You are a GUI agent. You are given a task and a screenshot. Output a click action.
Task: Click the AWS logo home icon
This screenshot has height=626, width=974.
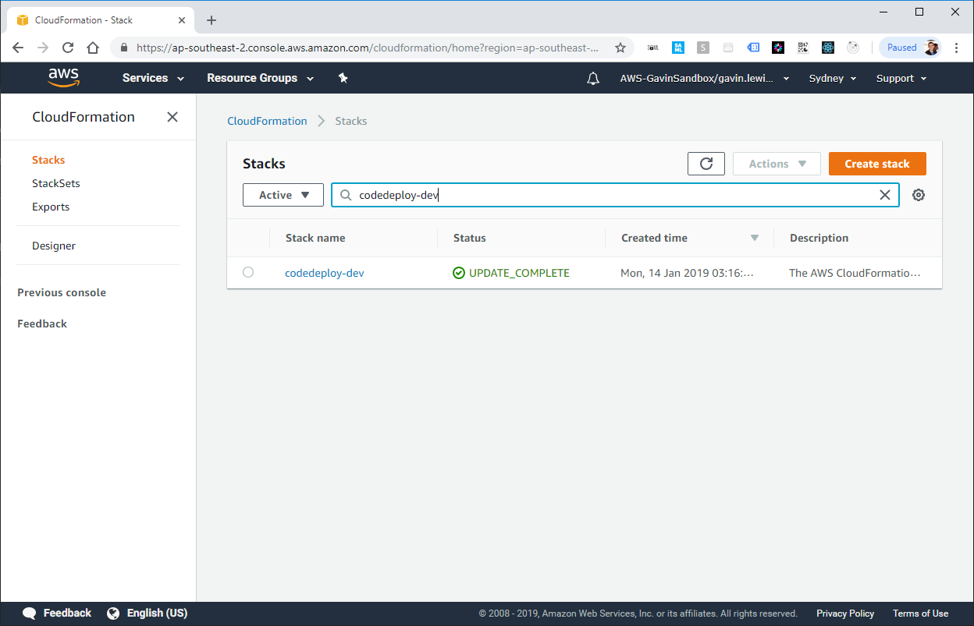[63, 77]
